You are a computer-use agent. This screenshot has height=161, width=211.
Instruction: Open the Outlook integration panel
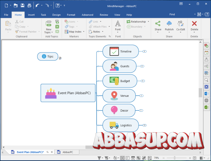point(206,94)
